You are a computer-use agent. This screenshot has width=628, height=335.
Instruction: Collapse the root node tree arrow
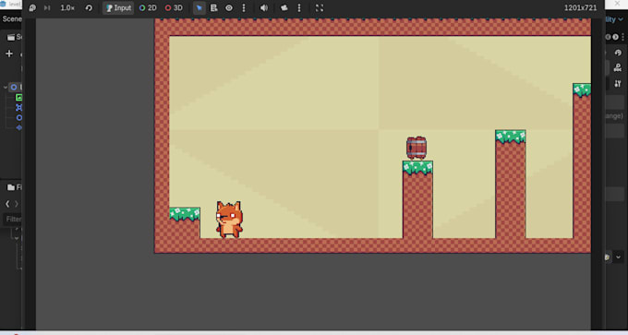pos(6,88)
